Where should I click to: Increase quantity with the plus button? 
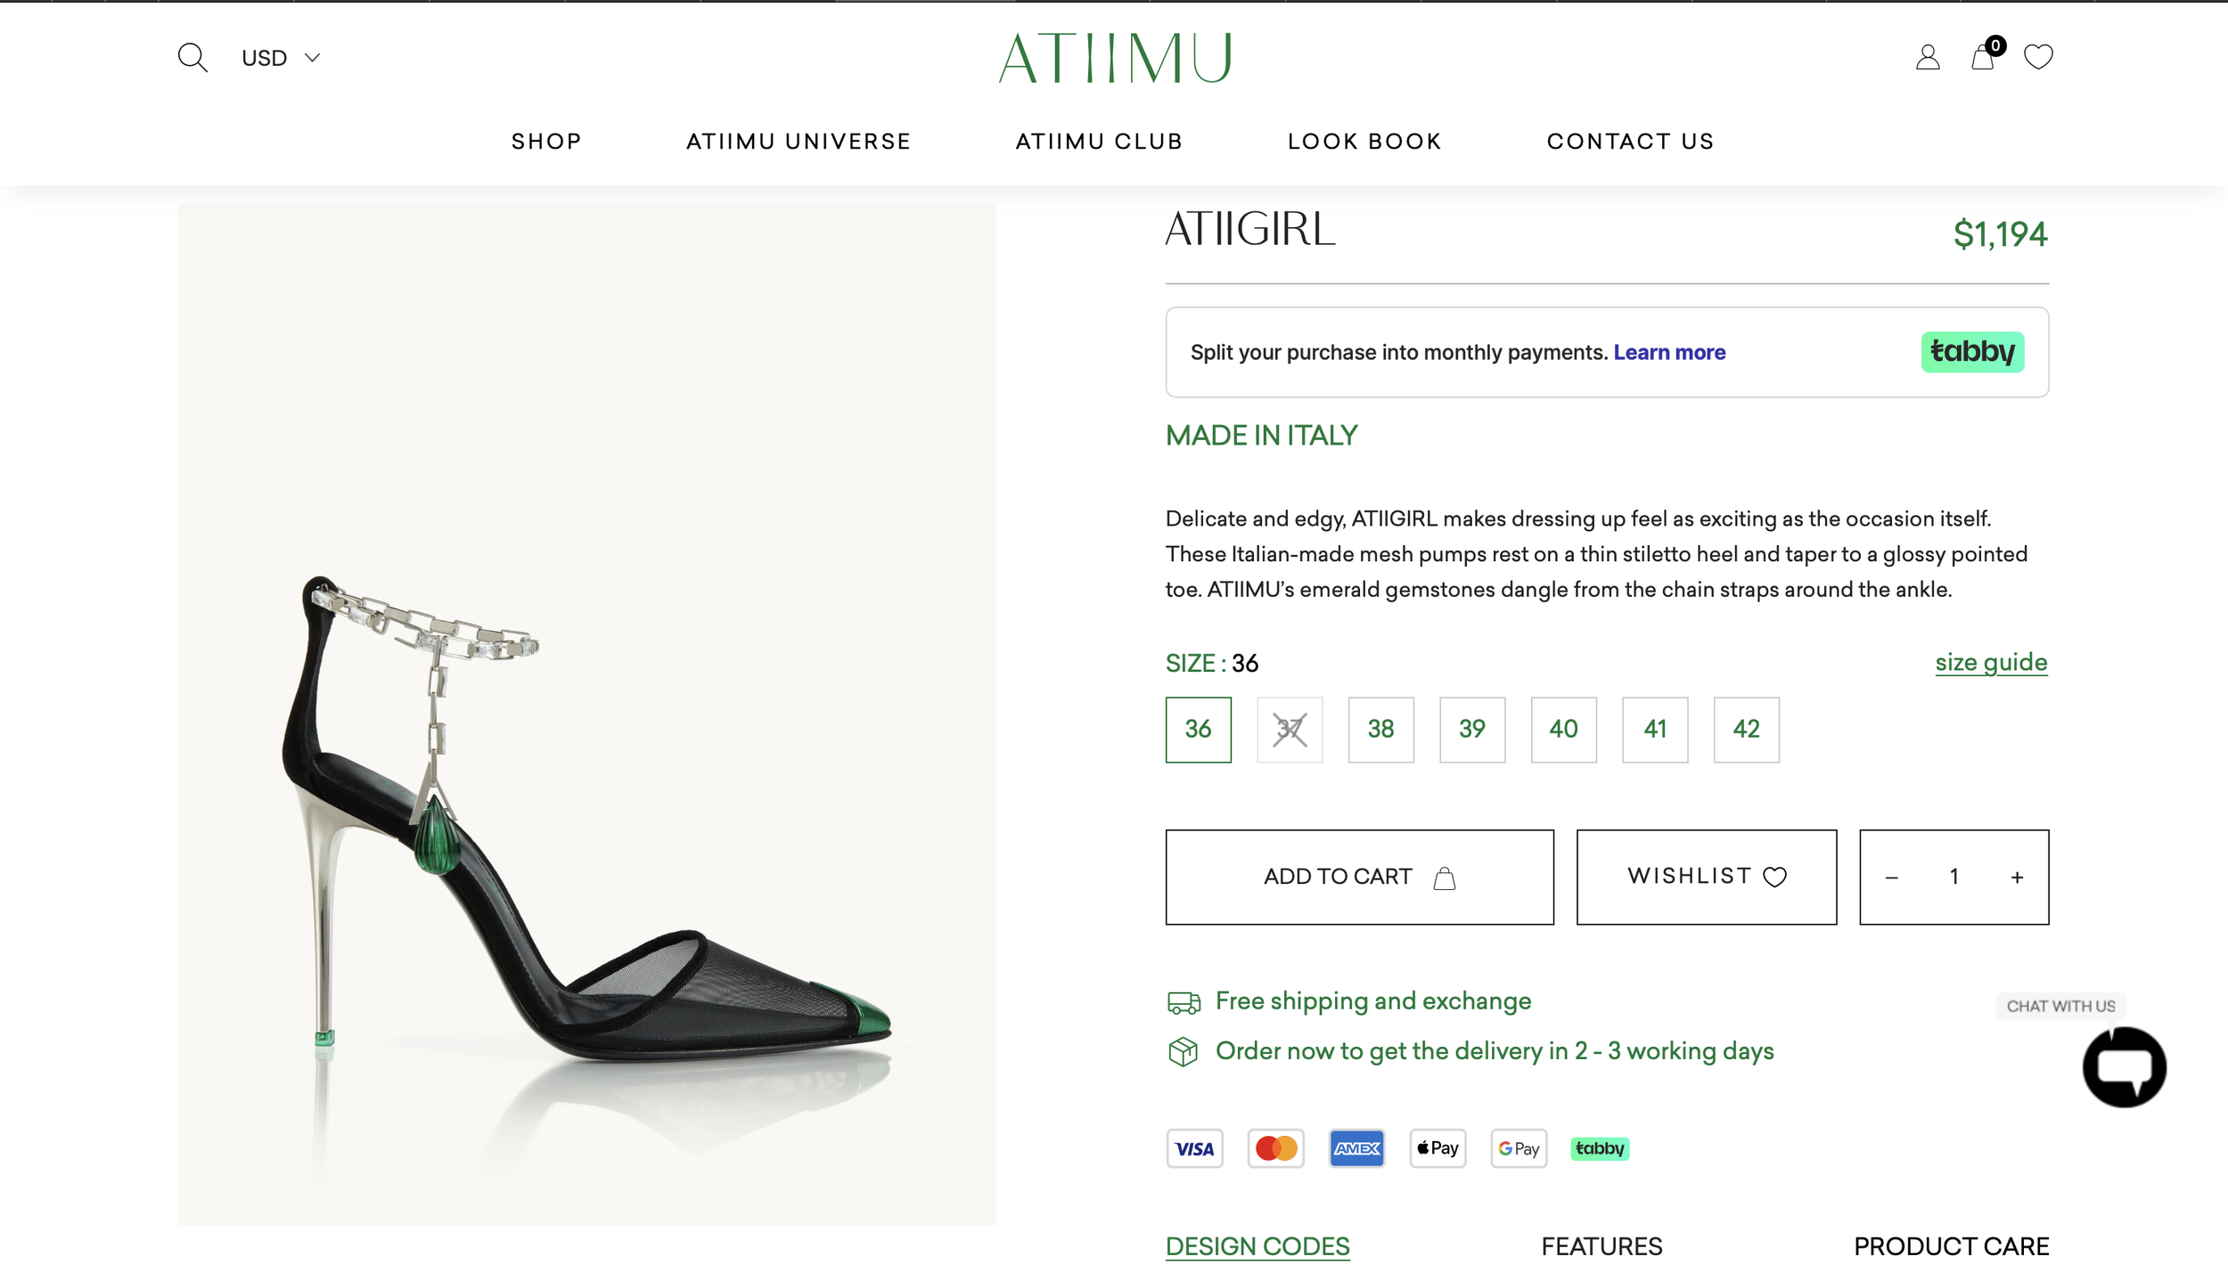(2017, 877)
